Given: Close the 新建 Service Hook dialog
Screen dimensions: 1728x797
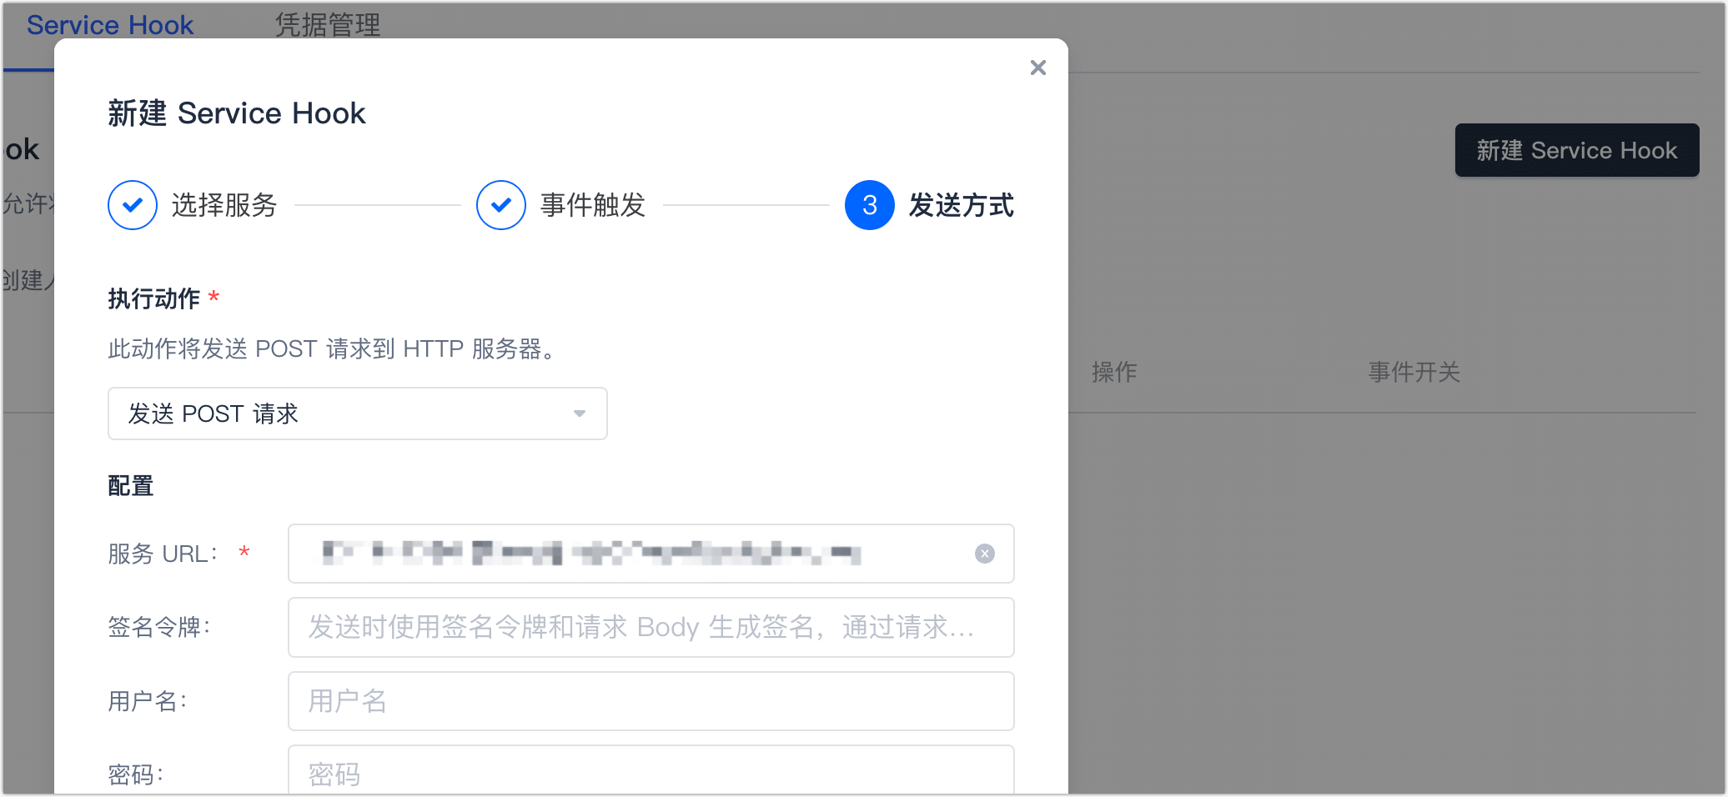Looking at the screenshot, I should 1037,68.
